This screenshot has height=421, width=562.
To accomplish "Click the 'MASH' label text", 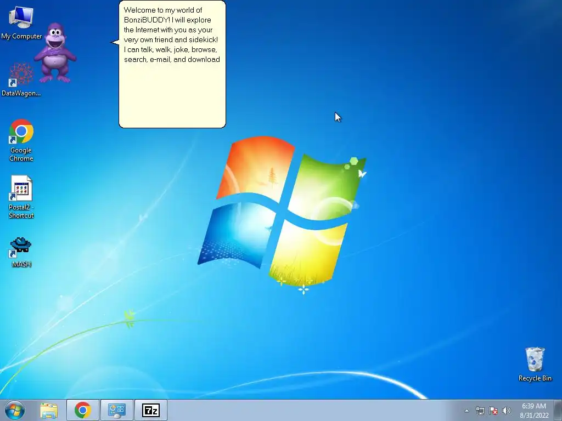I will (x=21, y=264).
